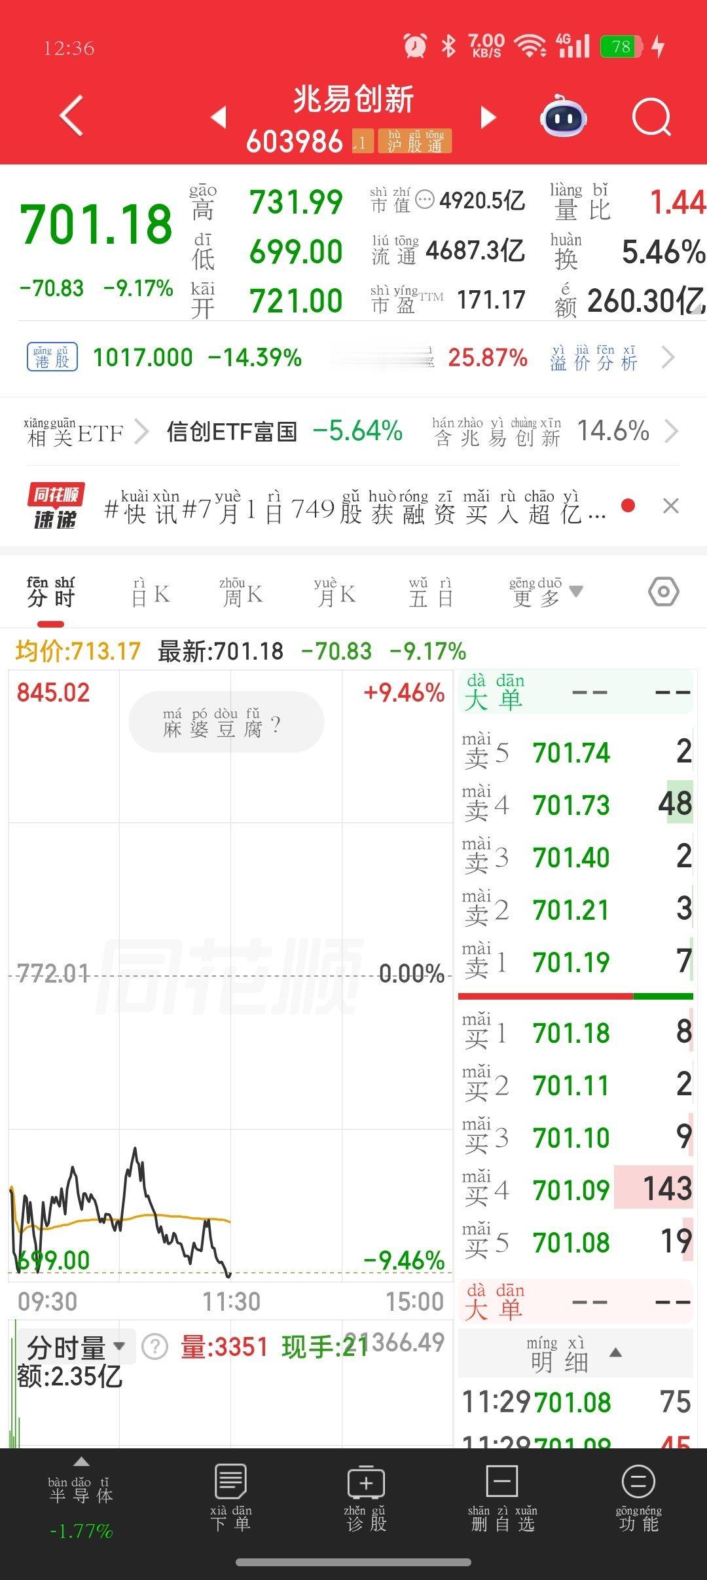
Task: Switch to 月K tab
Action: tap(335, 592)
